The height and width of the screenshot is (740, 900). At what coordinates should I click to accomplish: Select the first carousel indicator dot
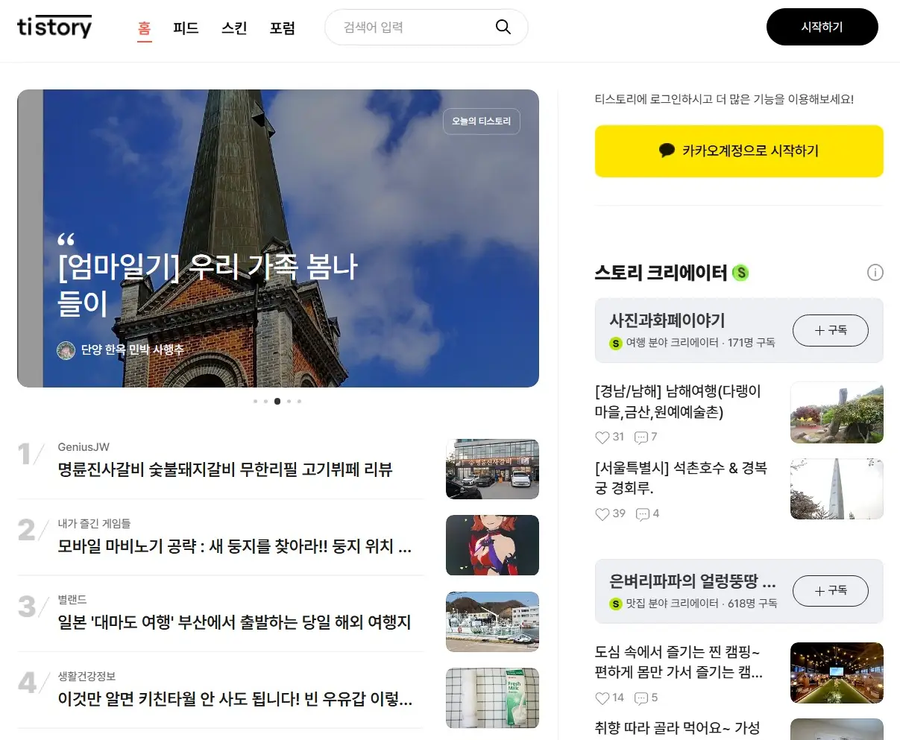(254, 401)
